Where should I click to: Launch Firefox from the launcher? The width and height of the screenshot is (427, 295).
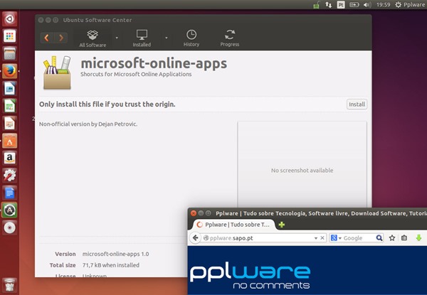9,71
